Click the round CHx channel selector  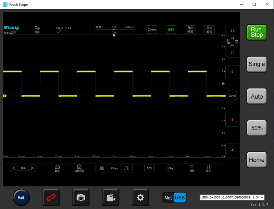click(171, 168)
